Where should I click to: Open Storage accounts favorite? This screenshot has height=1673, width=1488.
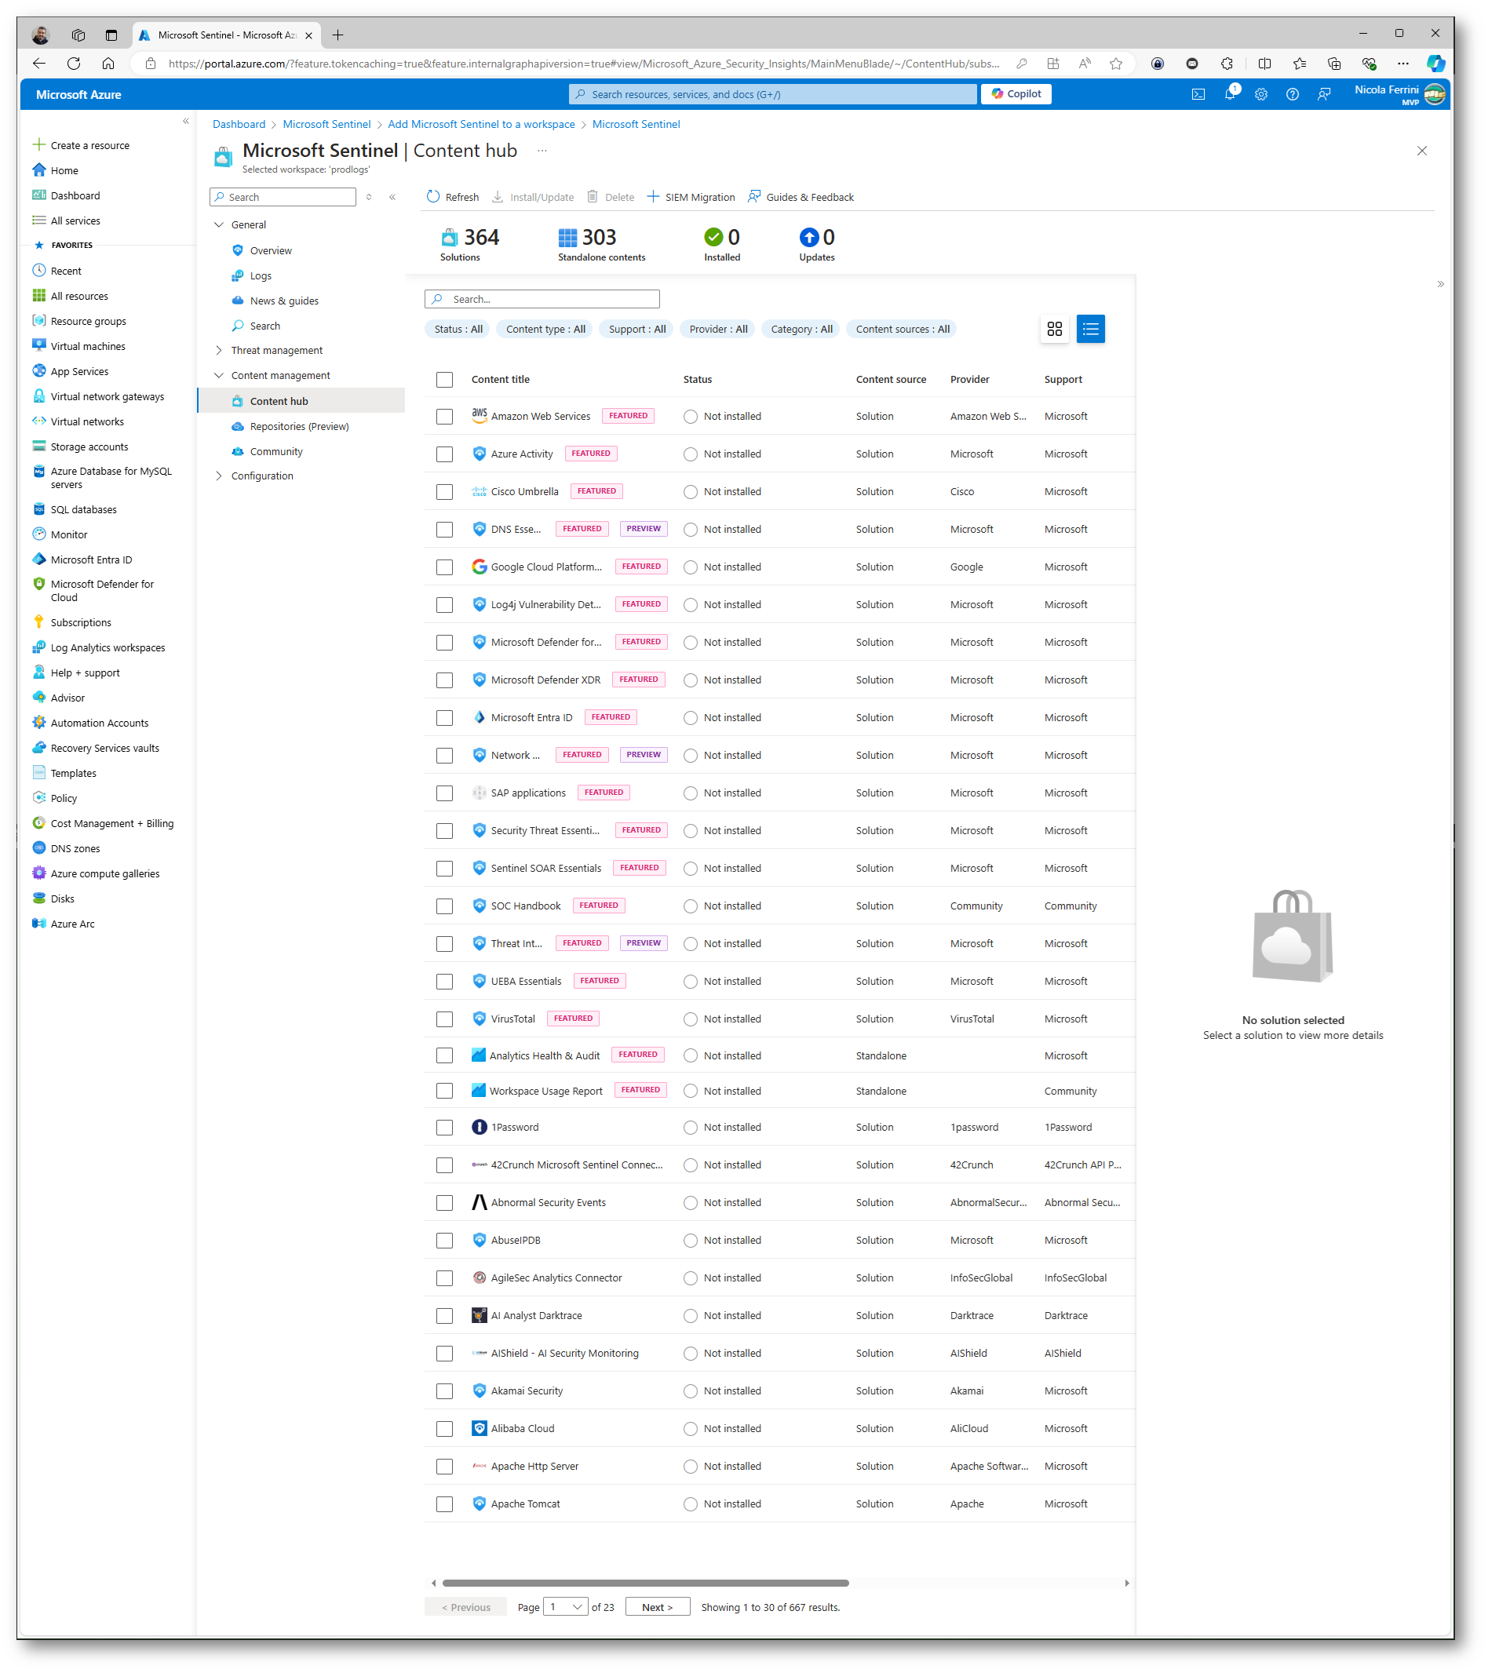click(x=89, y=447)
